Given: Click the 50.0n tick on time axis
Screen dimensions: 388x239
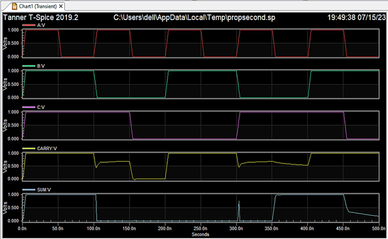Looking at the screenshot, I should click(x=58, y=228).
